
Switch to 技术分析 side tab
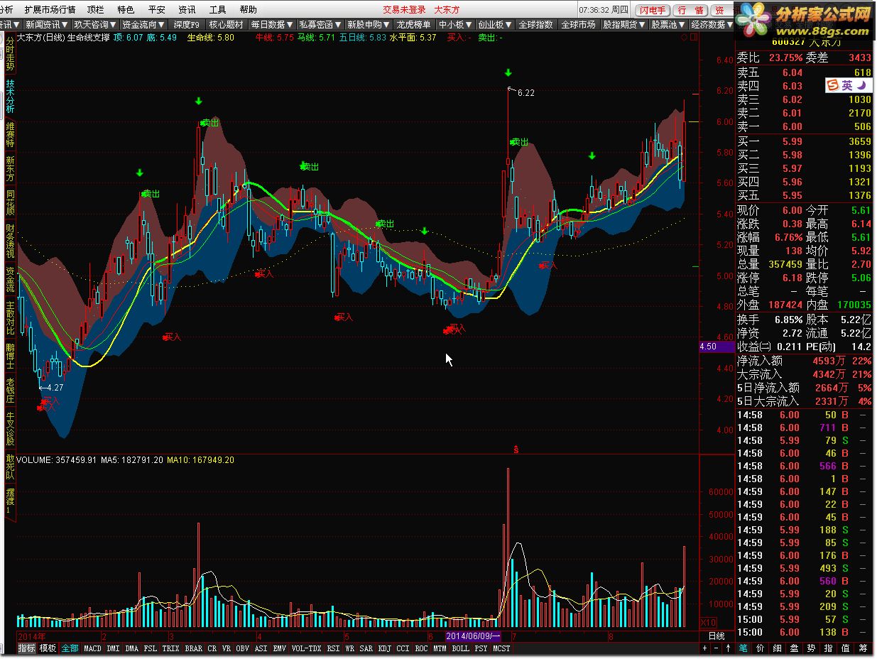(10, 96)
